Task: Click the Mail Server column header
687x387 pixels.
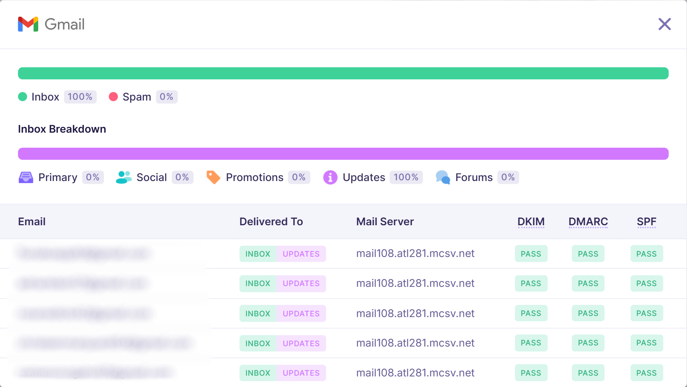Action: pyautogui.click(x=385, y=221)
